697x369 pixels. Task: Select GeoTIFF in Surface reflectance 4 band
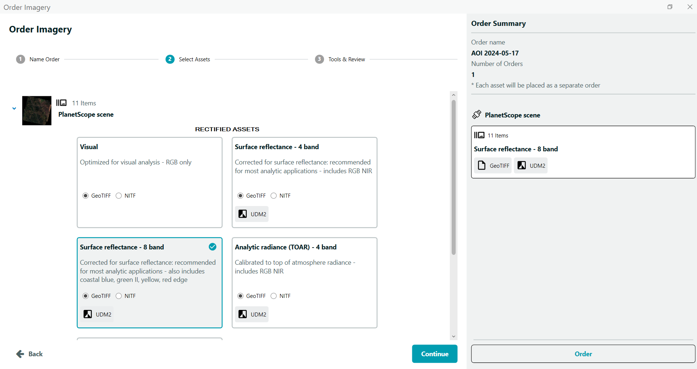[241, 196]
